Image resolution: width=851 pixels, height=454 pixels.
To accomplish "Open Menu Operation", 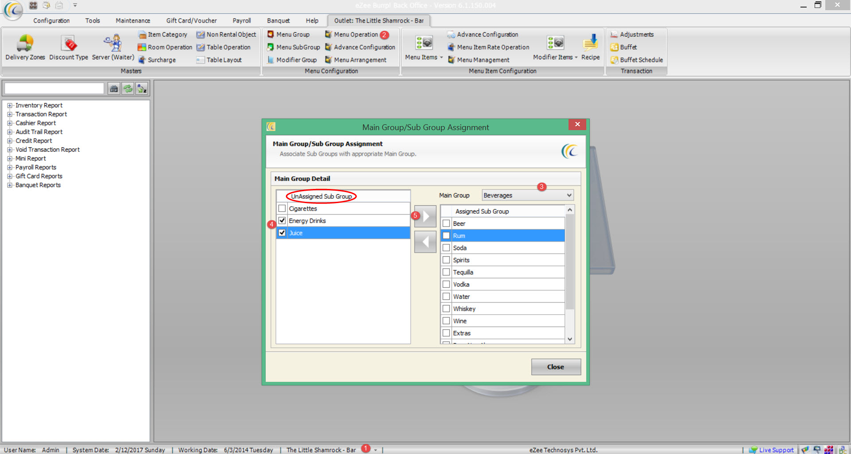I will (351, 35).
